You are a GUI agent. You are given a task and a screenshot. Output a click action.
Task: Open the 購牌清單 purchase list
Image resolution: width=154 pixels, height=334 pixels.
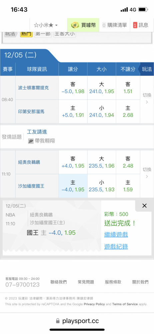tap(114, 25)
